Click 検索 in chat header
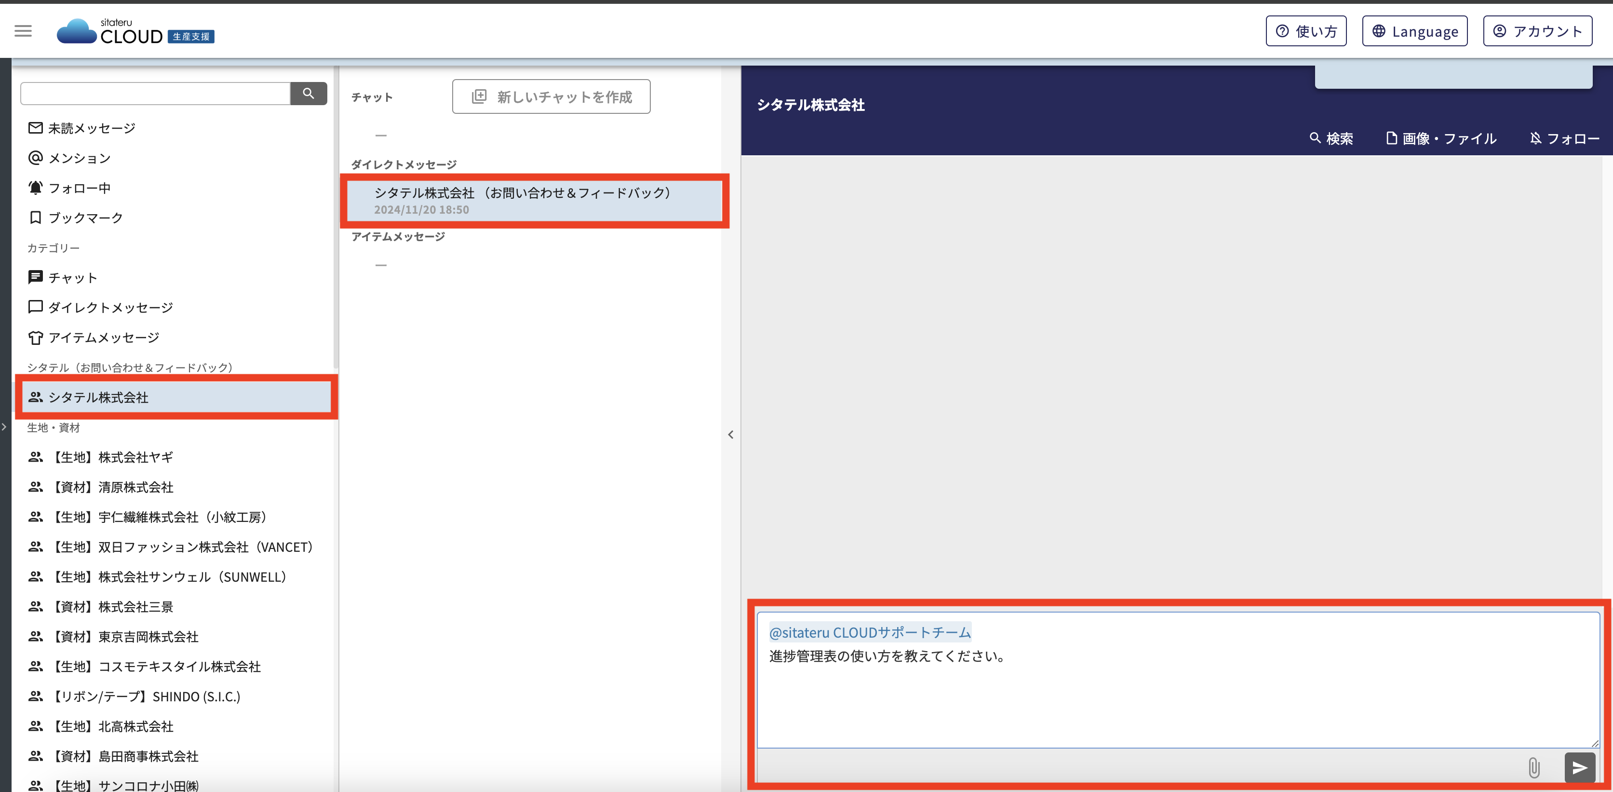 (x=1331, y=138)
